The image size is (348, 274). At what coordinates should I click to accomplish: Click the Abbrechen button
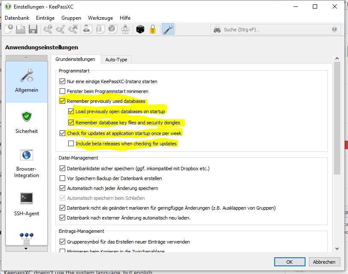point(324,262)
